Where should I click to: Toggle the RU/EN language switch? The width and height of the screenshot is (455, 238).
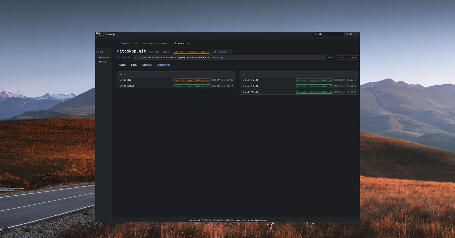point(349,34)
